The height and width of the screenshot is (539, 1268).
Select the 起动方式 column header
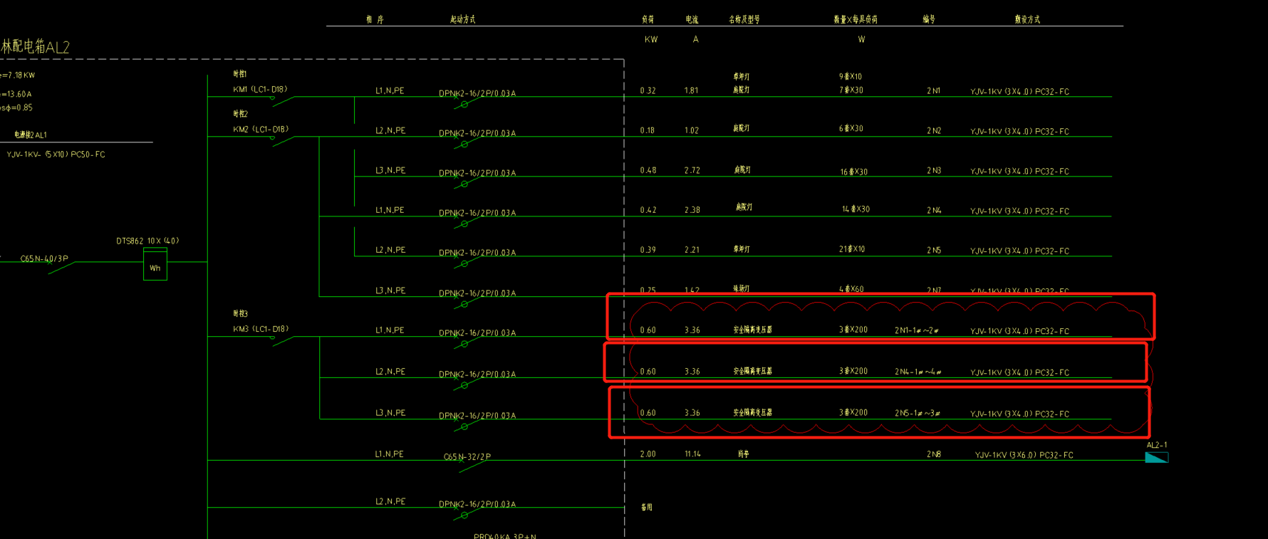point(463,19)
